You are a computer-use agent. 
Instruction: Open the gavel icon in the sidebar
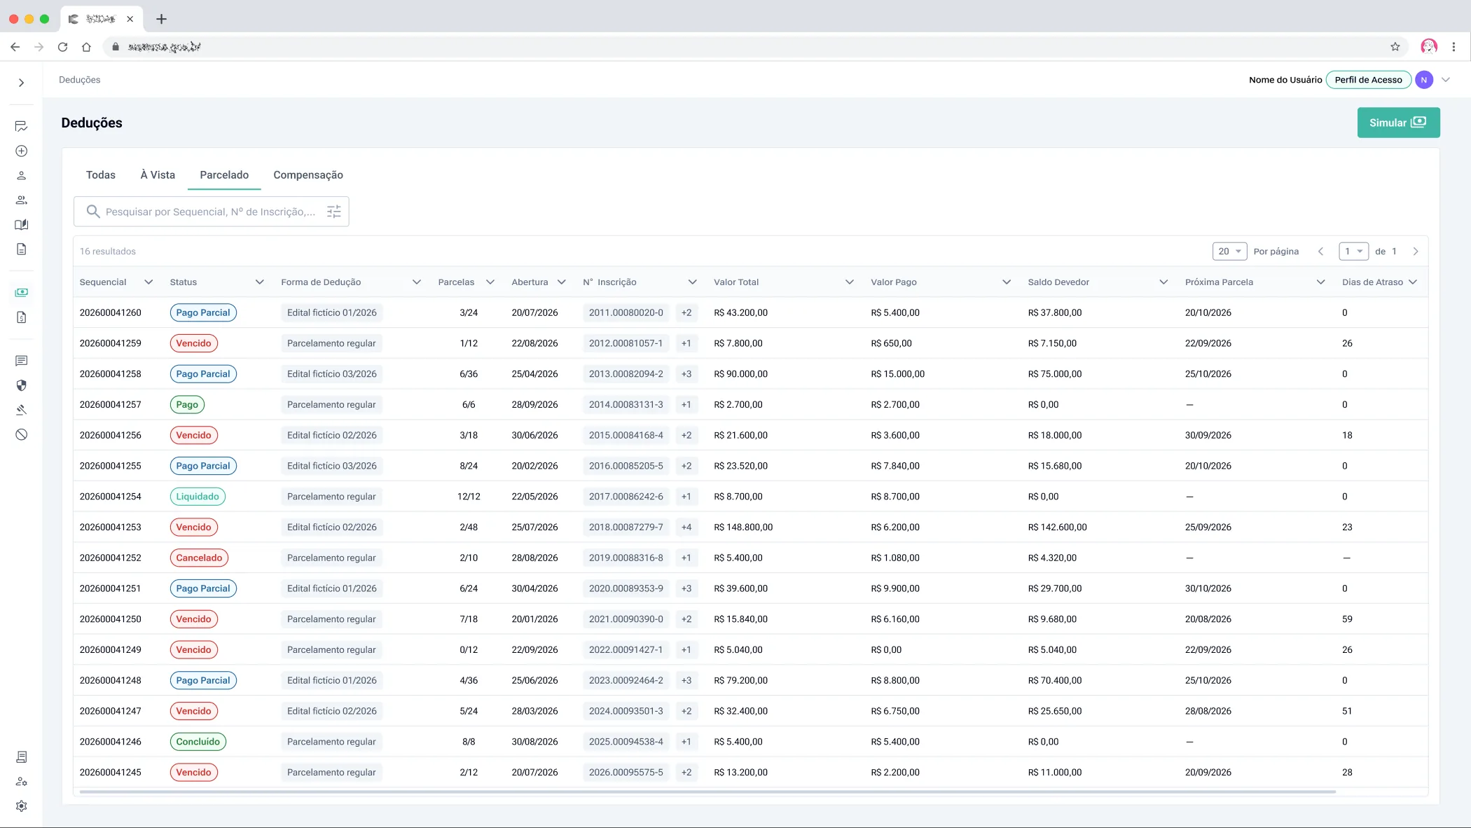coord(22,410)
